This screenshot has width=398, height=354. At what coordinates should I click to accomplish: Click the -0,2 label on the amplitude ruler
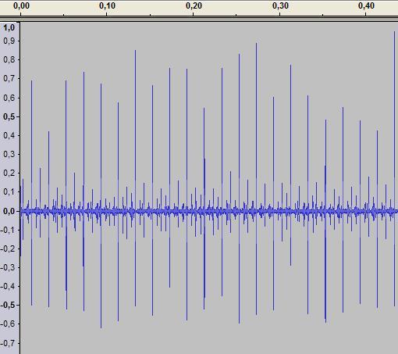click(8, 249)
